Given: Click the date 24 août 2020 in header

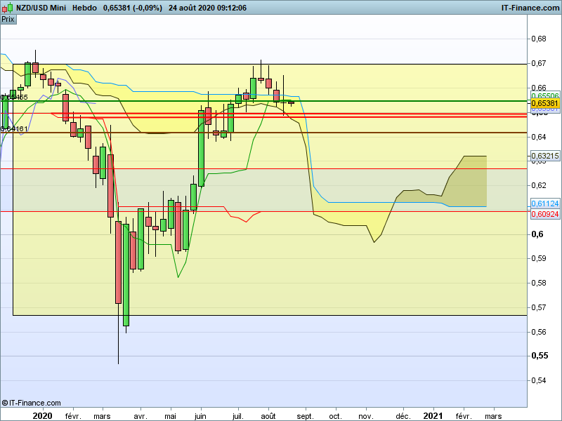Looking at the screenshot, I should coord(195,8).
